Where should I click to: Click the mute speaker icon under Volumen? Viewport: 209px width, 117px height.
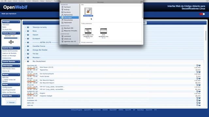coord(11,42)
